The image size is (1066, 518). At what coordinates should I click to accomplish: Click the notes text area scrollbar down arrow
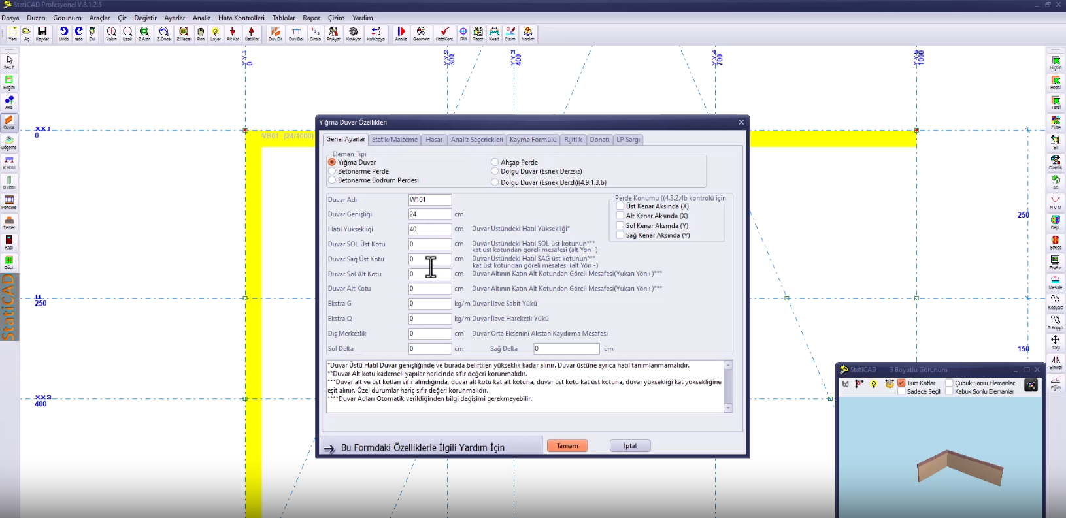pyautogui.click(x=728, y=408)
